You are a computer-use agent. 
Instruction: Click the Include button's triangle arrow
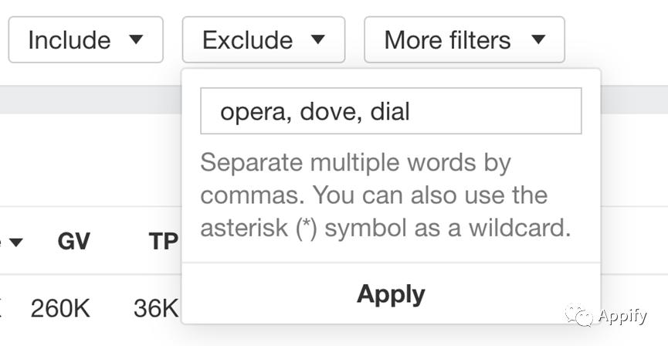click(136, 39)
